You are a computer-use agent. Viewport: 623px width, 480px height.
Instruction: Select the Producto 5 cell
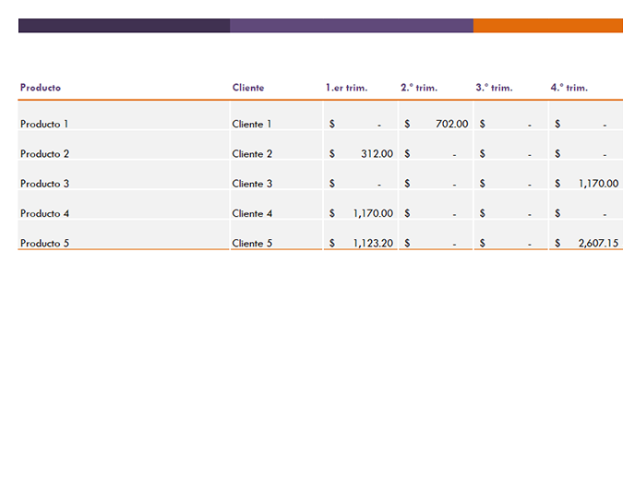(x=44, y=244)
